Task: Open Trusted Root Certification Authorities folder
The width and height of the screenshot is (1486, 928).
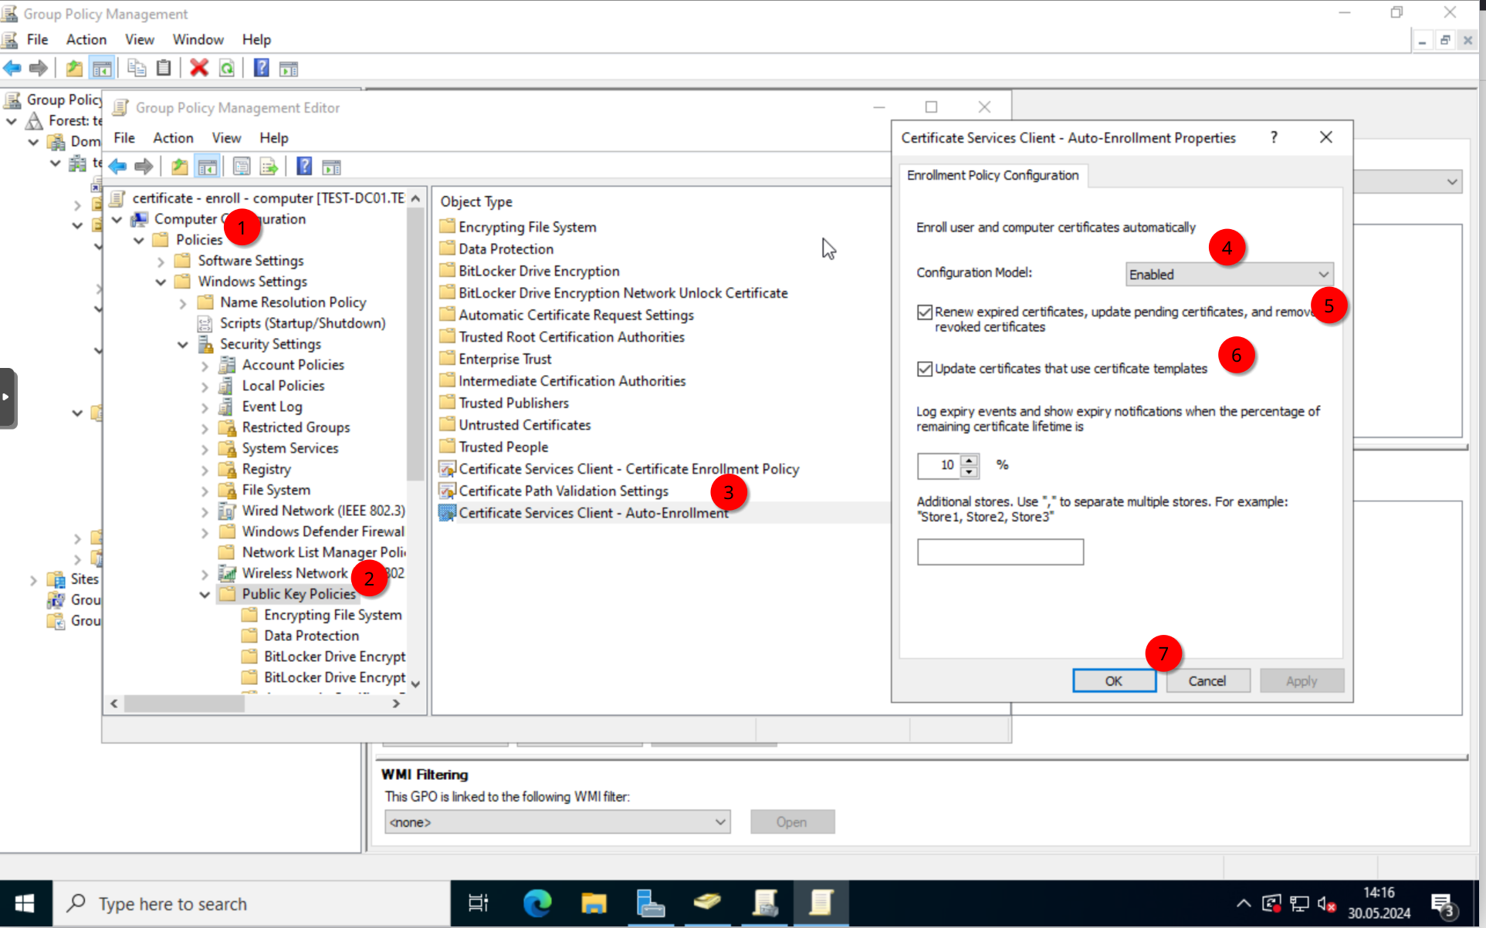Action: tap(571, 337)
